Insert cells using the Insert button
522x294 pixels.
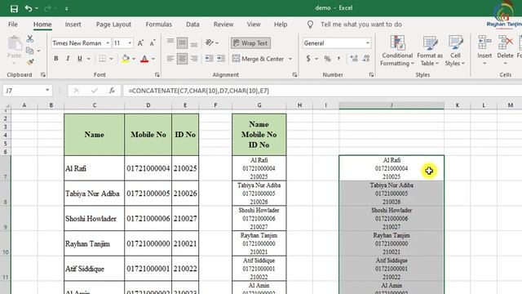click(x=484, y=51)
